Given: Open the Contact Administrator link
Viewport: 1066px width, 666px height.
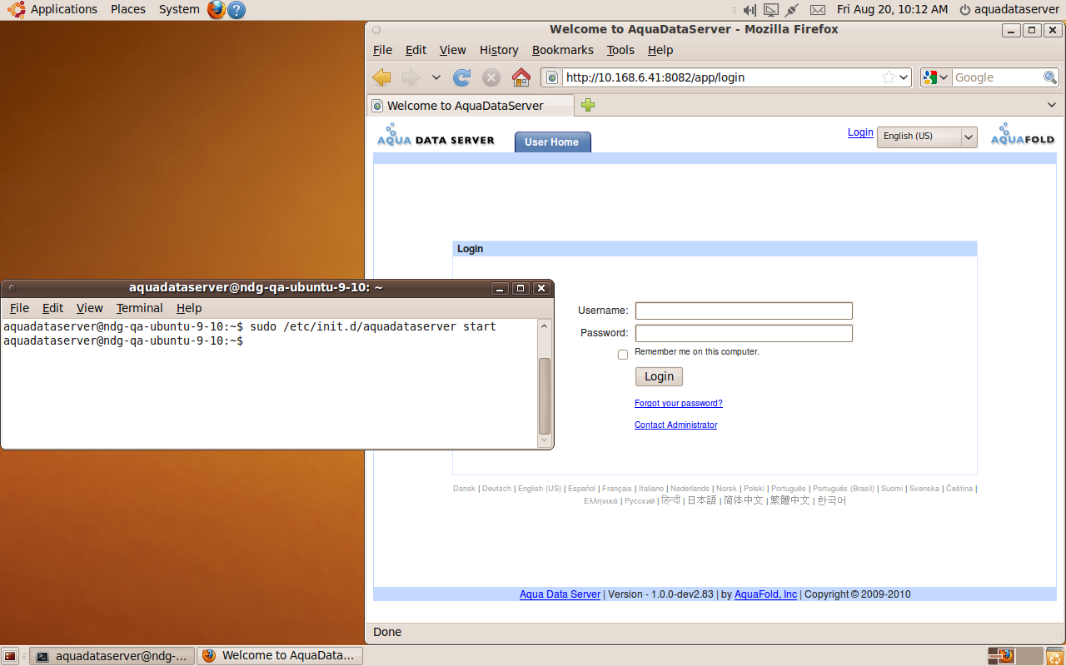Looking at the screenshot, I should pyautogui.click(x=675, y=425).
